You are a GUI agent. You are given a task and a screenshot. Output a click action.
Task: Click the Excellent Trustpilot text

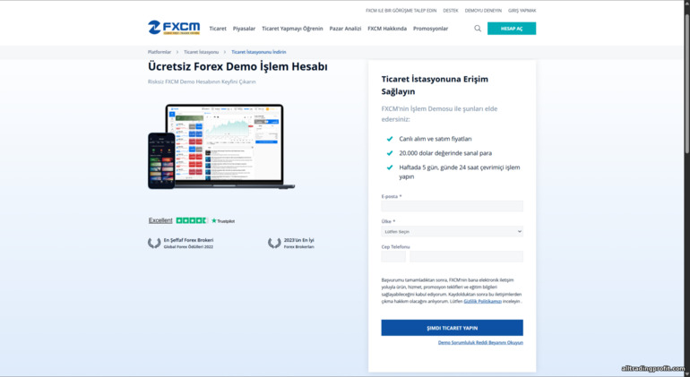click(160, 221)
